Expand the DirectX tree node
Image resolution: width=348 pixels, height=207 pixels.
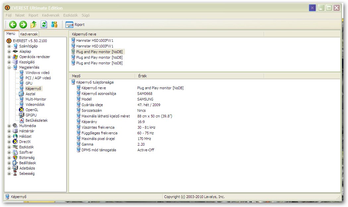point(9,142)
